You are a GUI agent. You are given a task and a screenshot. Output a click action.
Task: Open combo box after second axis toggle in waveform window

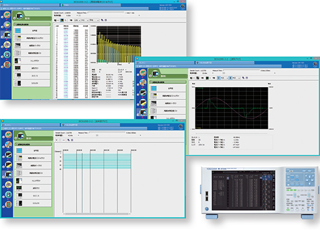[x=236, y=78]
